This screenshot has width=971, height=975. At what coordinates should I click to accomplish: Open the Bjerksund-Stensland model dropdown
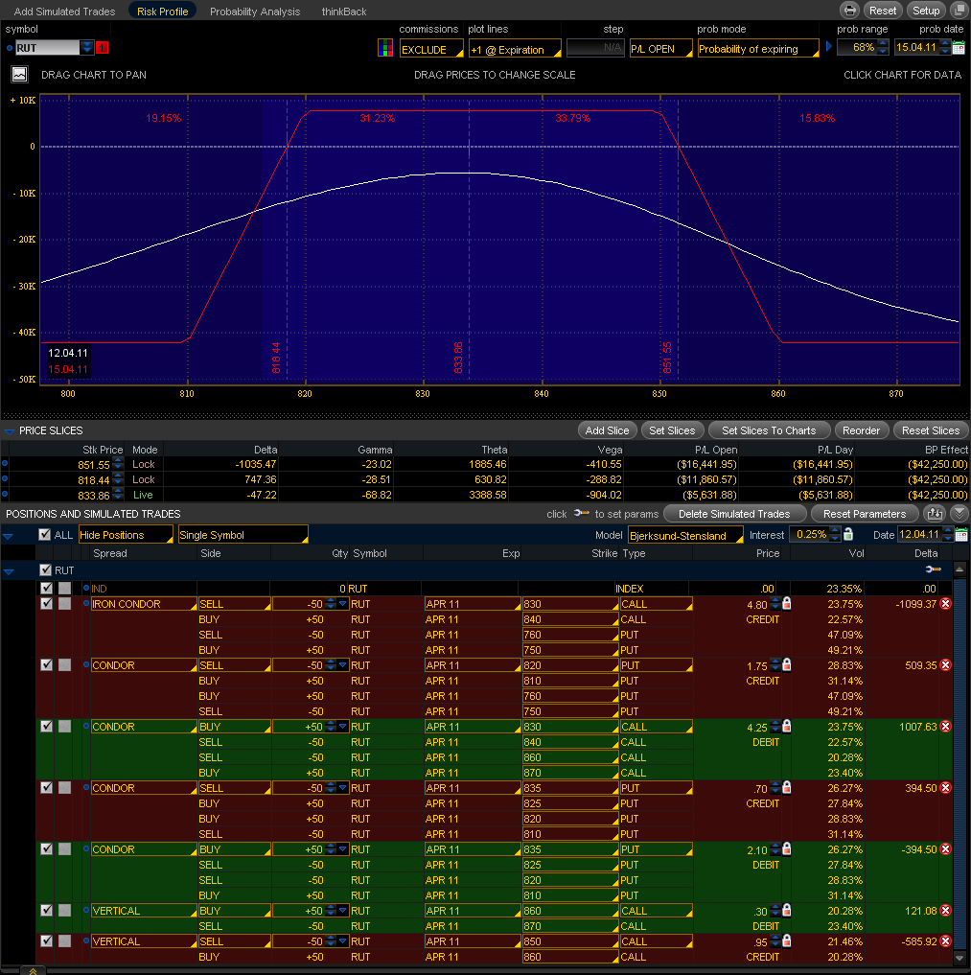685,535
